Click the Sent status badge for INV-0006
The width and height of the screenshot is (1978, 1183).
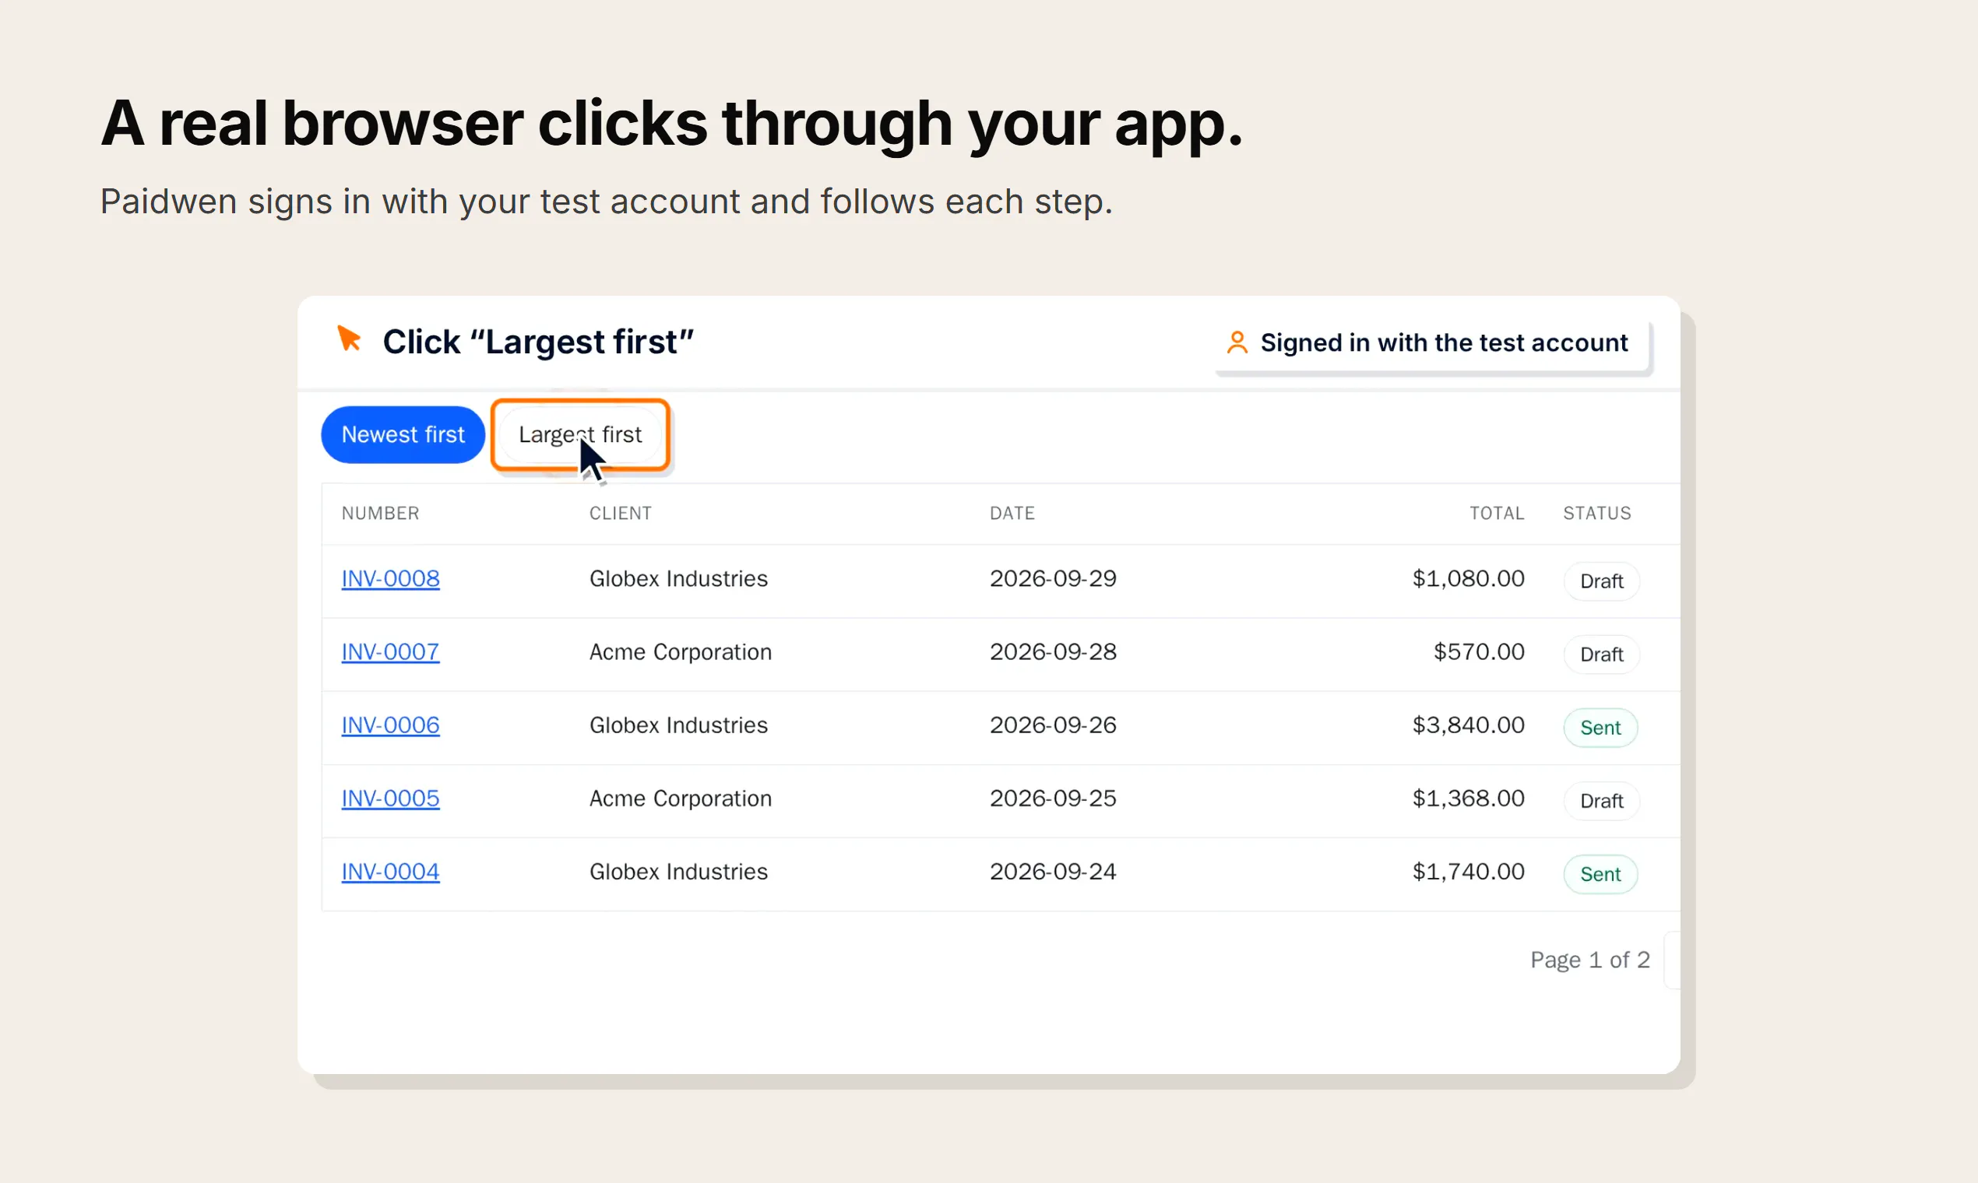point(1601,728)
